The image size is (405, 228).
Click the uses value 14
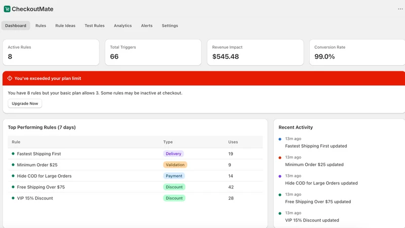[x=231, y=176]
